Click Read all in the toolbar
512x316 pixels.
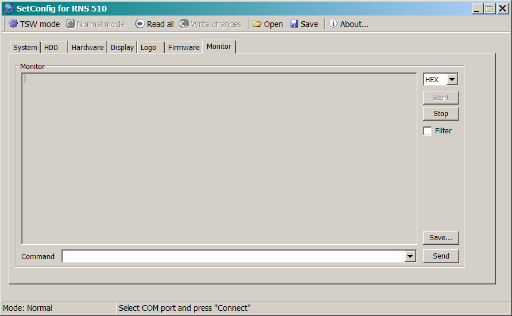tap(154, 24)
